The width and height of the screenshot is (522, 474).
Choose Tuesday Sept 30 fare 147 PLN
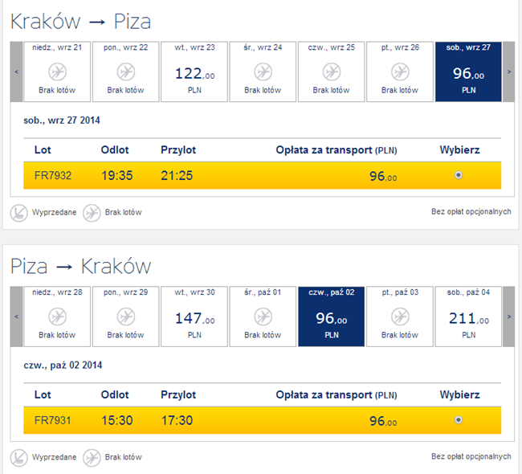tap(194, 320)
